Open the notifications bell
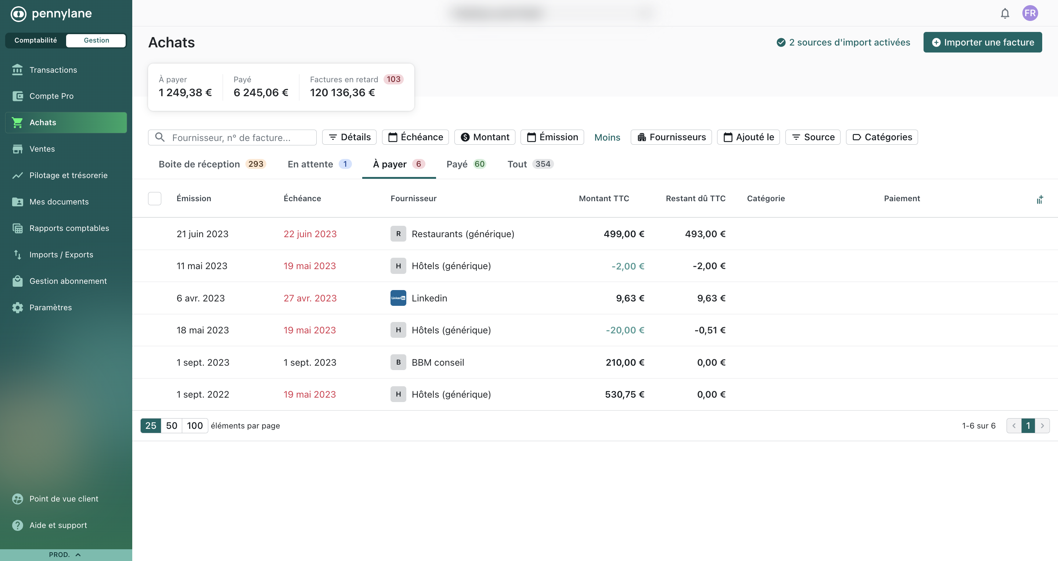Image resolution: width=1058 pixels, height=561 pixels. point(1005,14)
